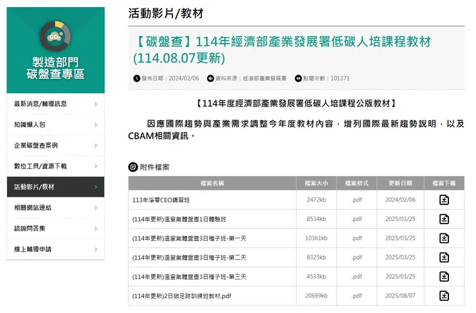Click the 活動影片/教材 page heading
Viewport: 476px width, 313px height.
pyautogui.click(x=166, y=13)
